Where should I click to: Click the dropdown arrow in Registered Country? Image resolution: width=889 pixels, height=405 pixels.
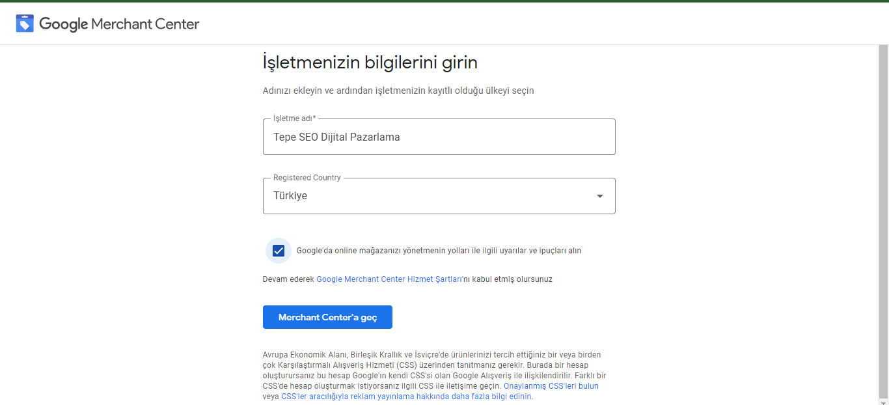(x=599, y=196)
